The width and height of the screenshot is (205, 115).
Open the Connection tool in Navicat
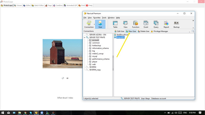89,24
